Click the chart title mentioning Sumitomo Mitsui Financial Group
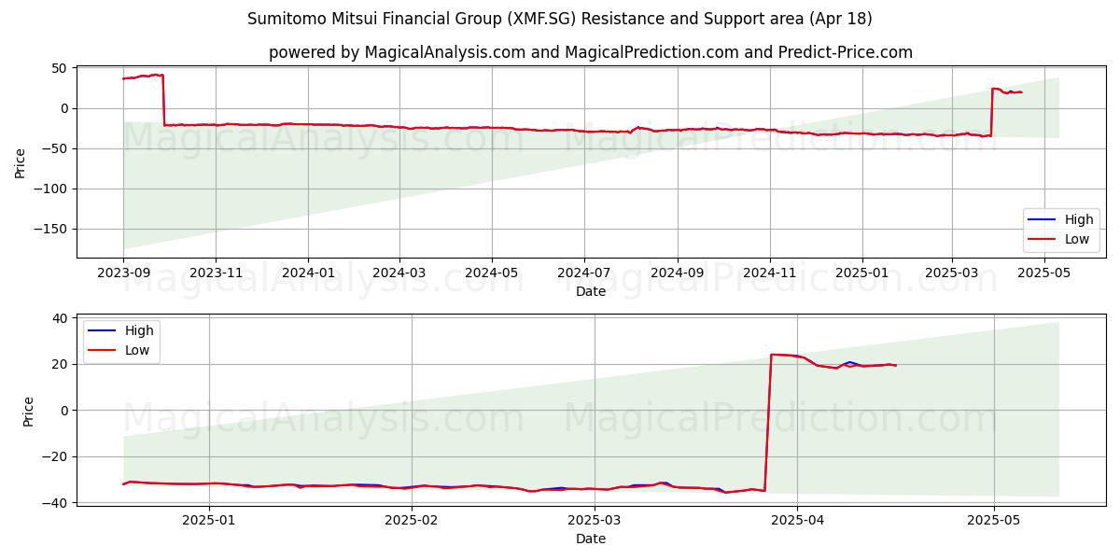 (560, 19)
